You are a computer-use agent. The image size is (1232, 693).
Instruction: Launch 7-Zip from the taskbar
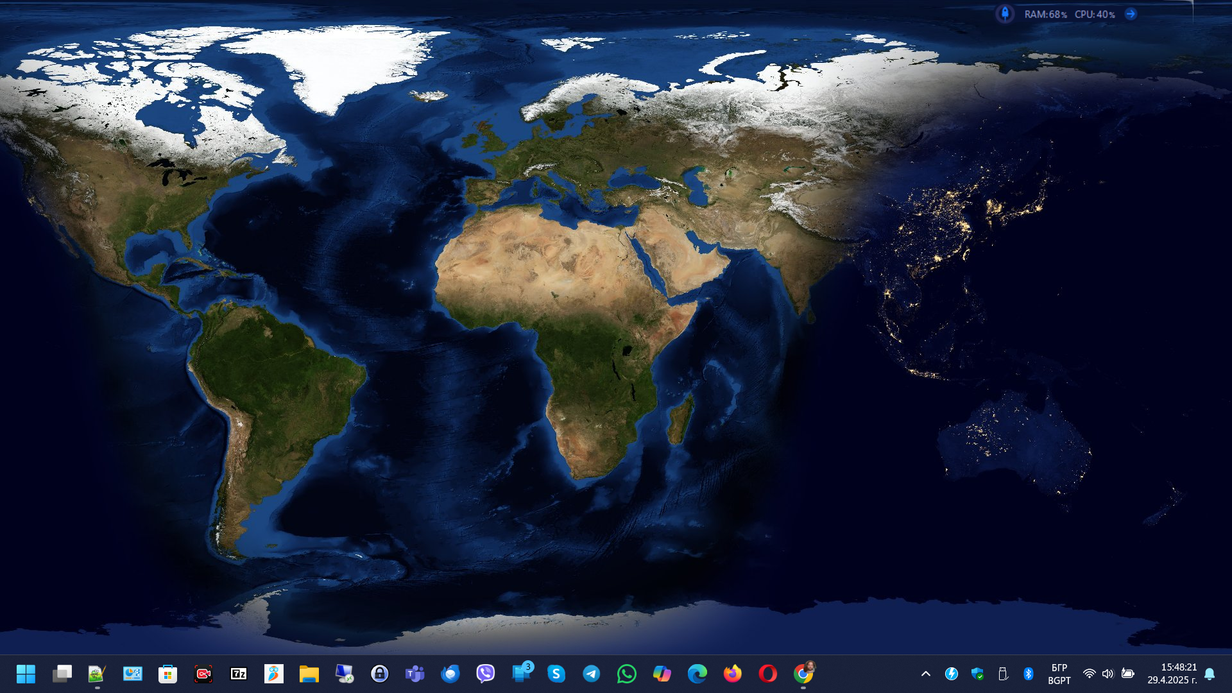(x=239, y=674)
